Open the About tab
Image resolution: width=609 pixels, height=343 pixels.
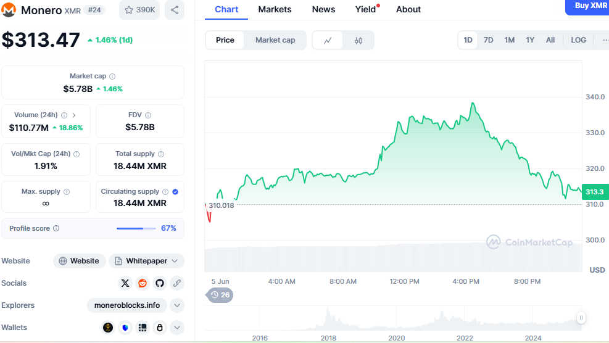coord(408,9)
